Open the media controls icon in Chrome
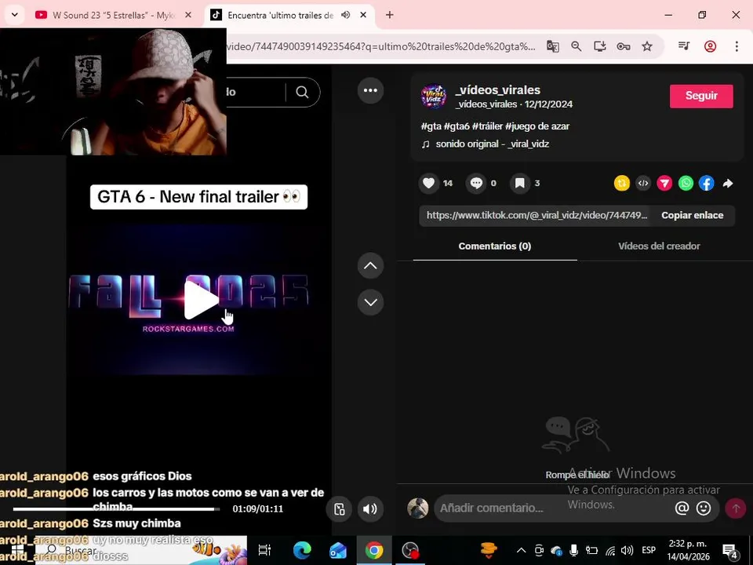Viewport: 753px width, 565px height. pos(684,46)
